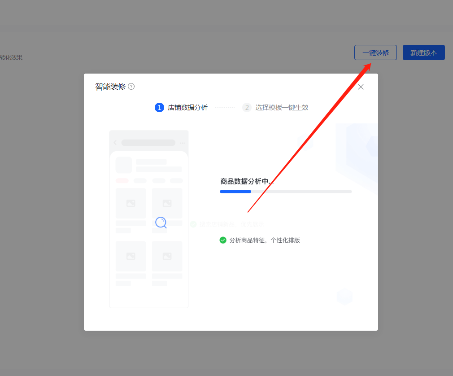Click the 商品数据分析中 status text
The height and width of the screenshot is (376, 453).
tap(246, 182)
